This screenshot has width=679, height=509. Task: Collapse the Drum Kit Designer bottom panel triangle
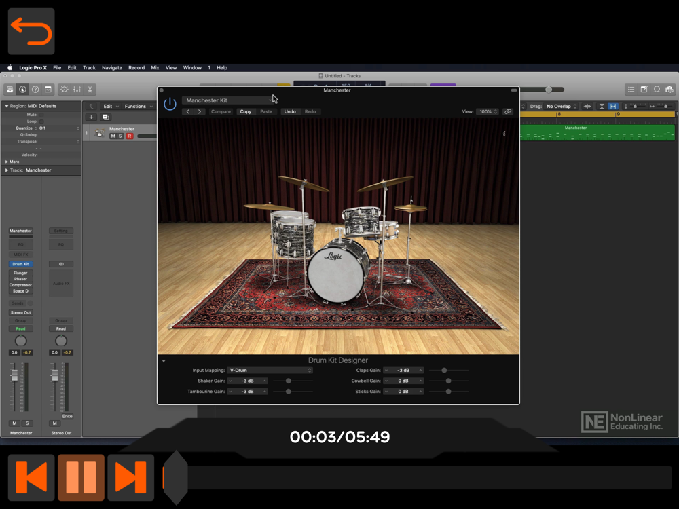coord(164,360)
